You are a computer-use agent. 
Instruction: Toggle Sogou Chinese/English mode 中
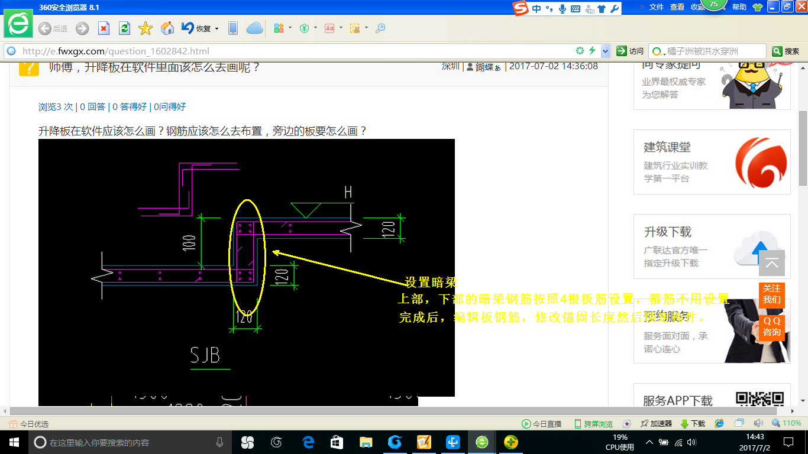(536, 8)
